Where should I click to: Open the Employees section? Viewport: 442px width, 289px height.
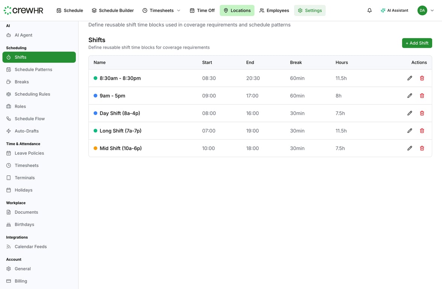274,10
